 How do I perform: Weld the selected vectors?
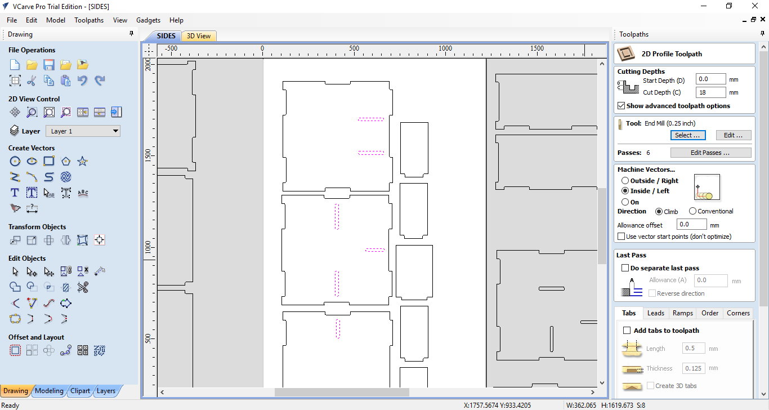[15, 287]
